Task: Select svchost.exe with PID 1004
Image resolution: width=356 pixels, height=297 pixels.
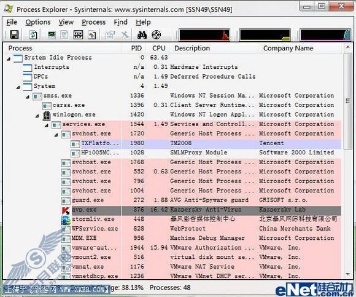Action: 172,191
